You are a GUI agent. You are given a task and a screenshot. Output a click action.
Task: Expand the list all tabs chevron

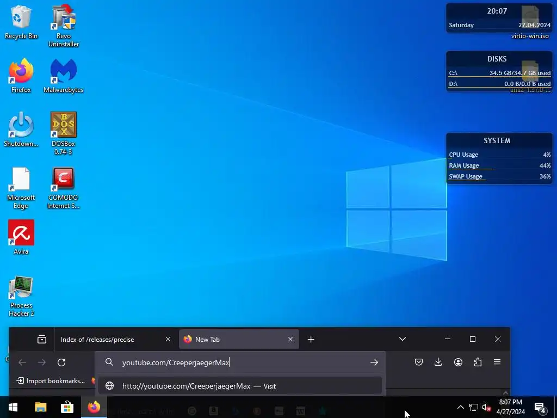[x=403, y=339]
